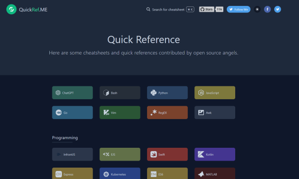Click the cheatsheets contributed by angels subtitle

[144, 53]
